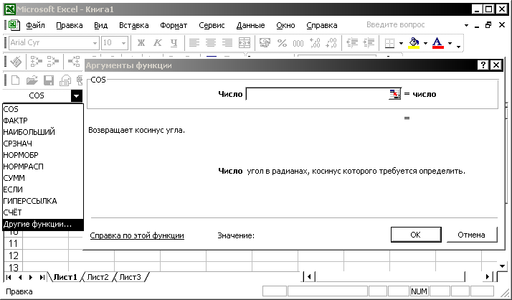This screenshot has height=300, width=512.
Task: Select Другие функции... in list
Action: (x=43, y=224)
